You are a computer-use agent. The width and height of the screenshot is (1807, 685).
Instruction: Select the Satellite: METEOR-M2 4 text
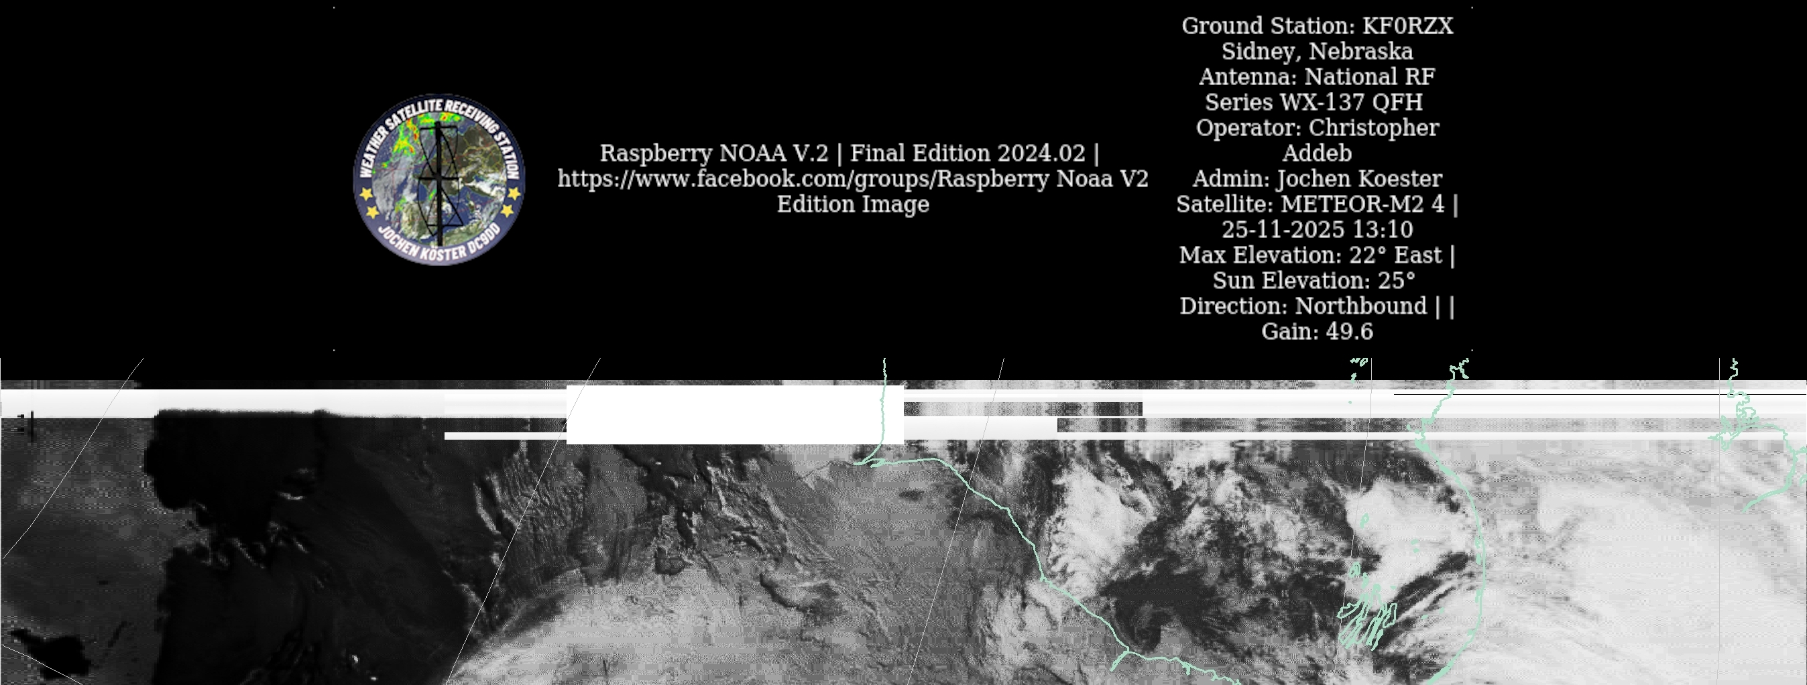pos(1309,204)
